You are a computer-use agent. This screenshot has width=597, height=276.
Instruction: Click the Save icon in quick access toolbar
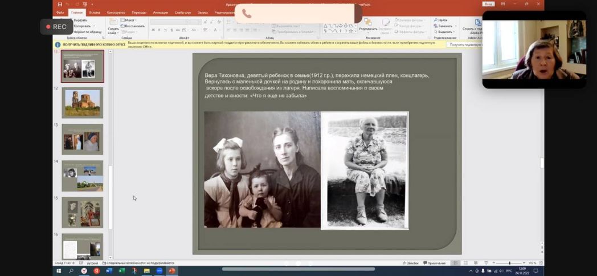coord(59,4)
